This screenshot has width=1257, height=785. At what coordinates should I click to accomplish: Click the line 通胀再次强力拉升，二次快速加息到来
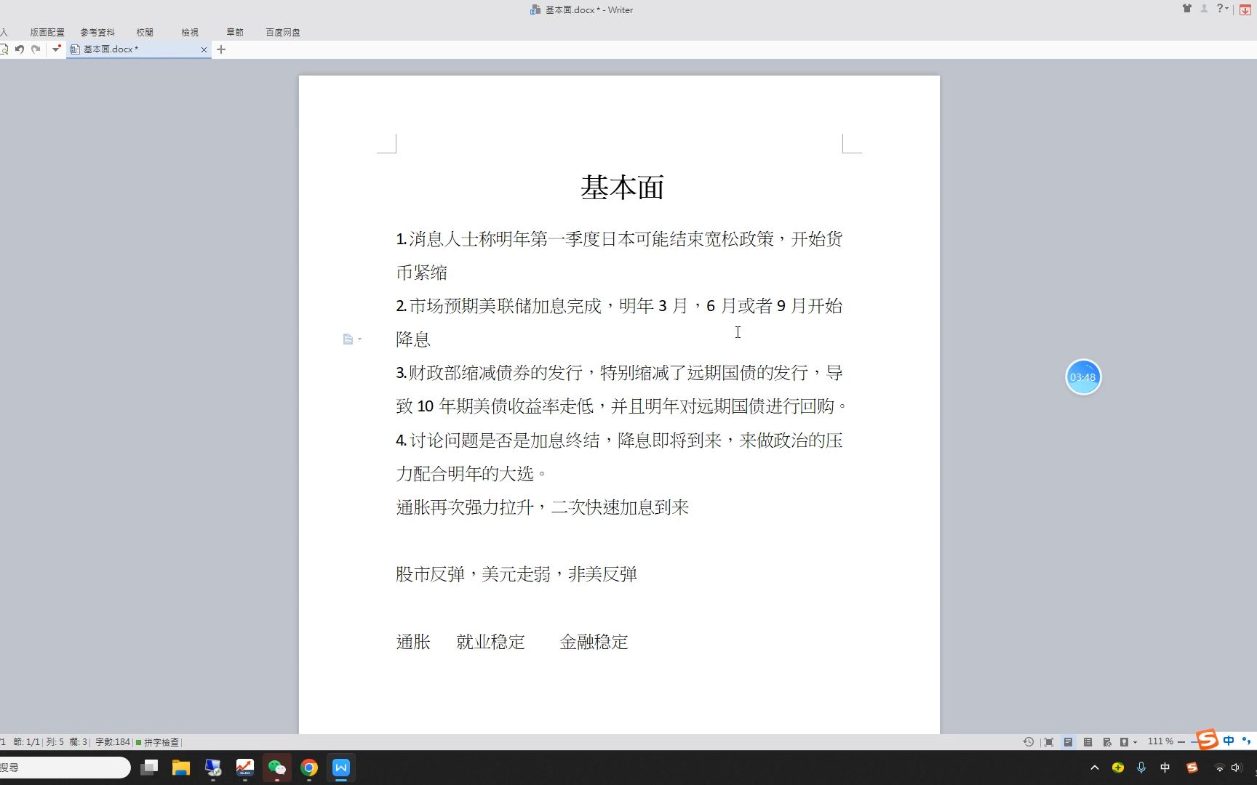(x=542, y=507)
